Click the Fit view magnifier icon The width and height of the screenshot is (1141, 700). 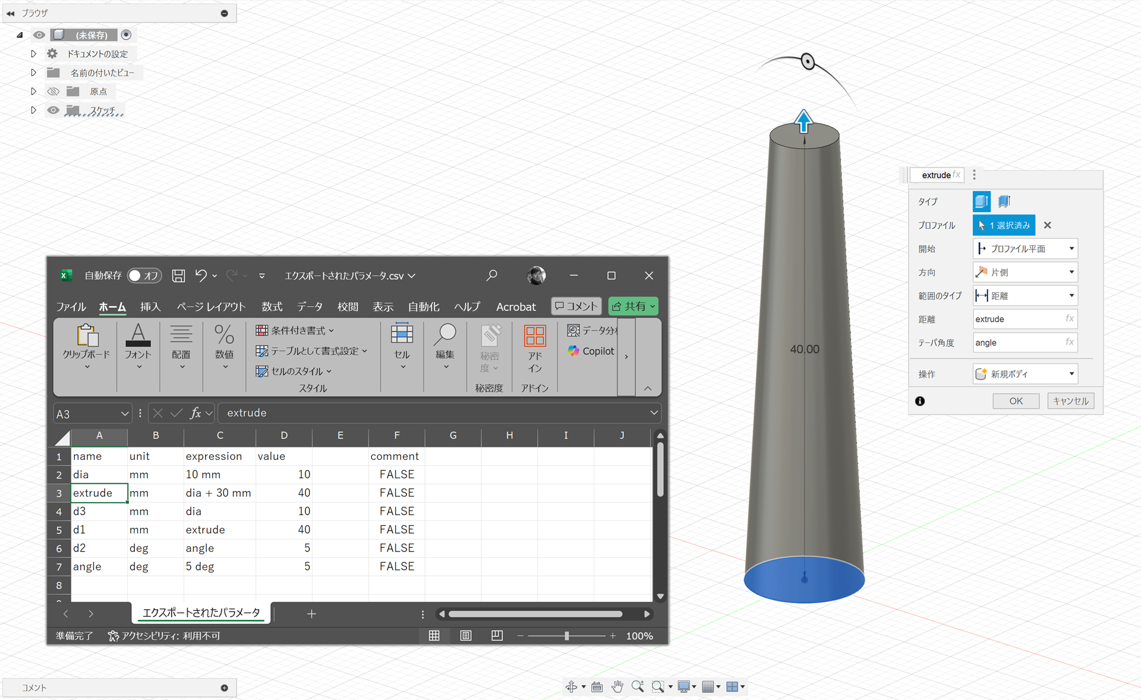(x=658, y=686)
